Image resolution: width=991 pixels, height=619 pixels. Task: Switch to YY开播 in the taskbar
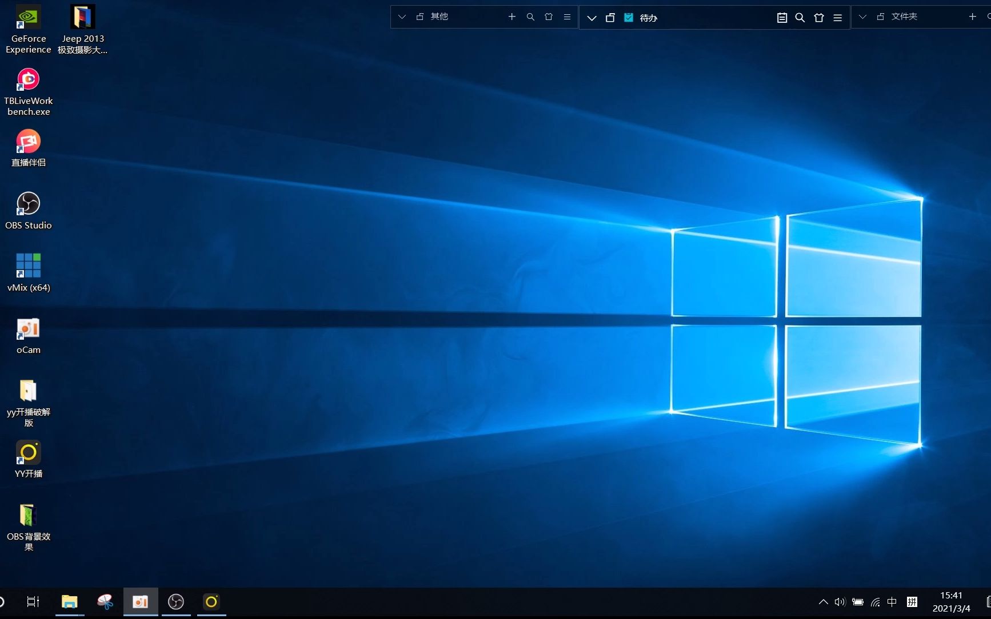click(x=211, y=601)
